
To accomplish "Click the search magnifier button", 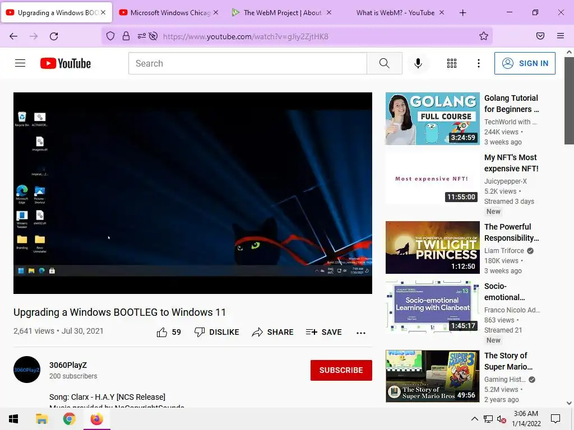I will tap(385, 63).
